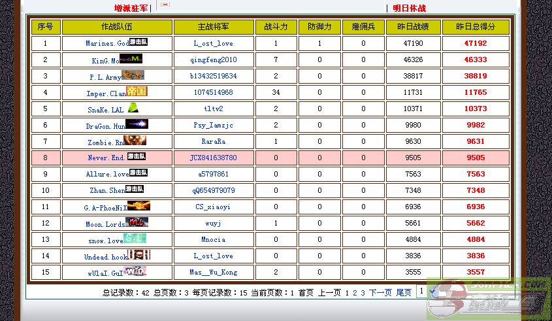Click the 明日休战 link
Image resolution: width=552 pixels, height=321 pixels.
coord(409,8)
